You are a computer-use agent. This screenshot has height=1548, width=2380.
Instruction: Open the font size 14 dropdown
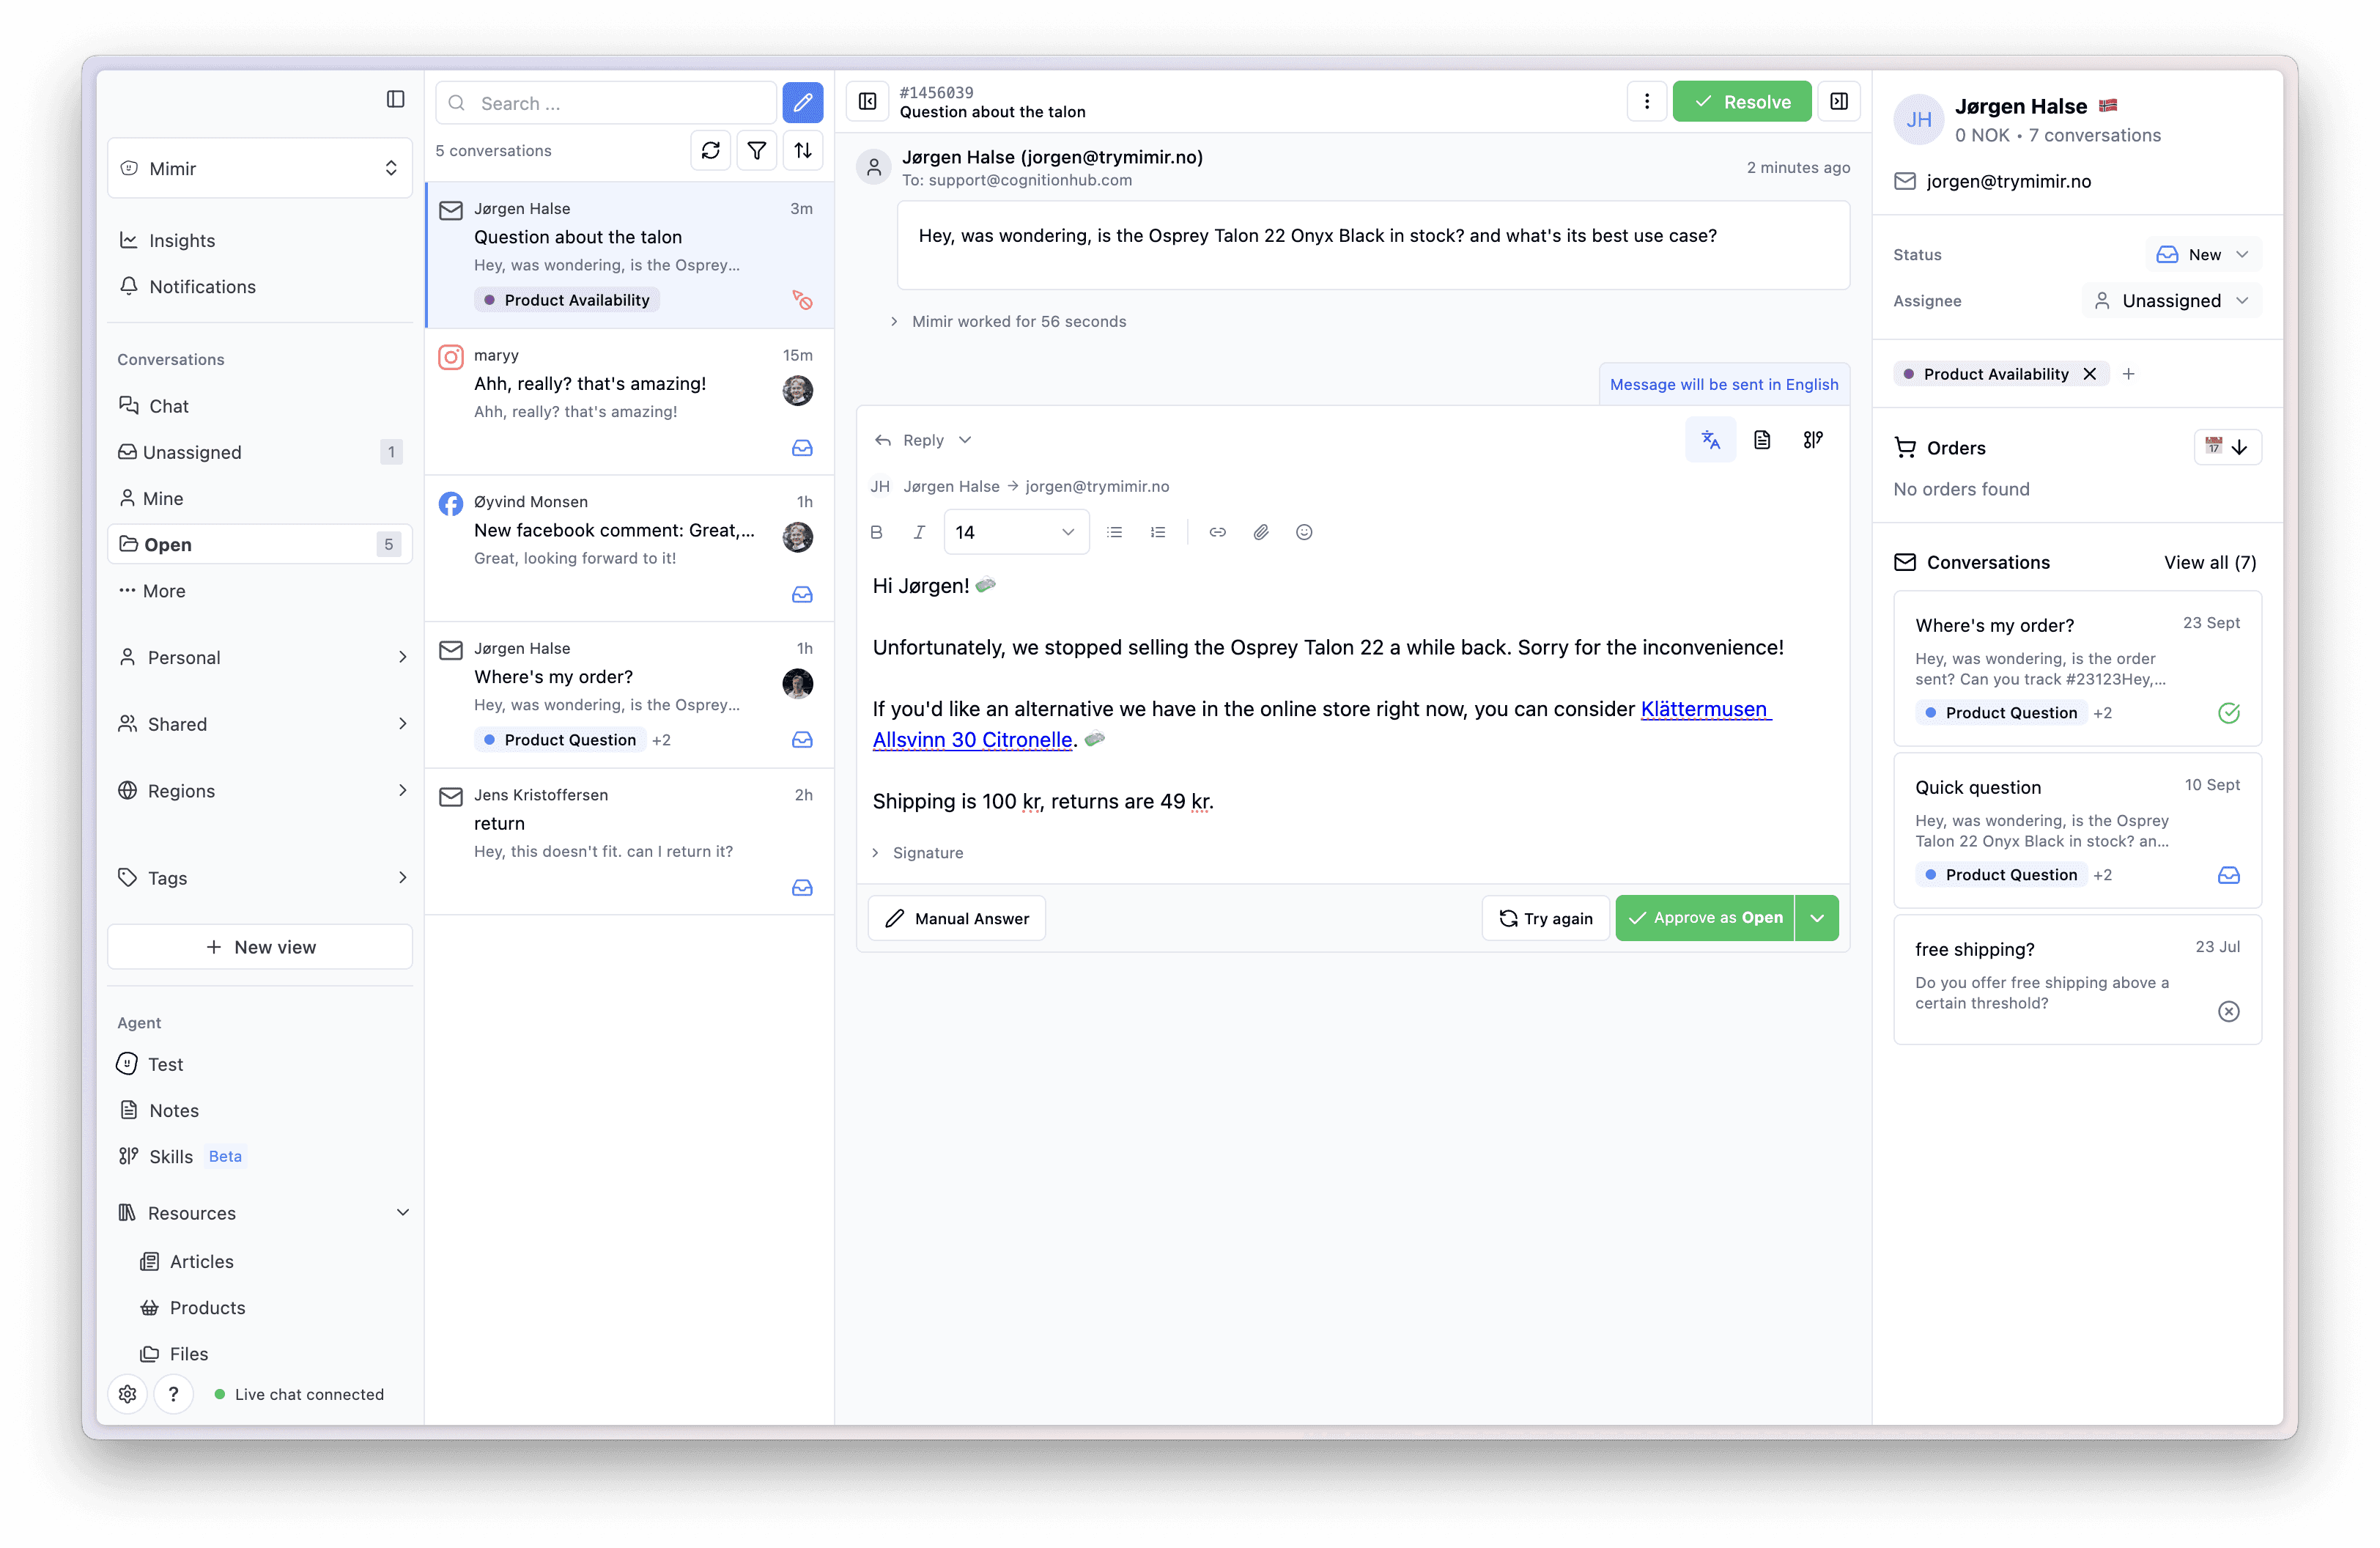pyautogui.click(x=1015, y=532)
